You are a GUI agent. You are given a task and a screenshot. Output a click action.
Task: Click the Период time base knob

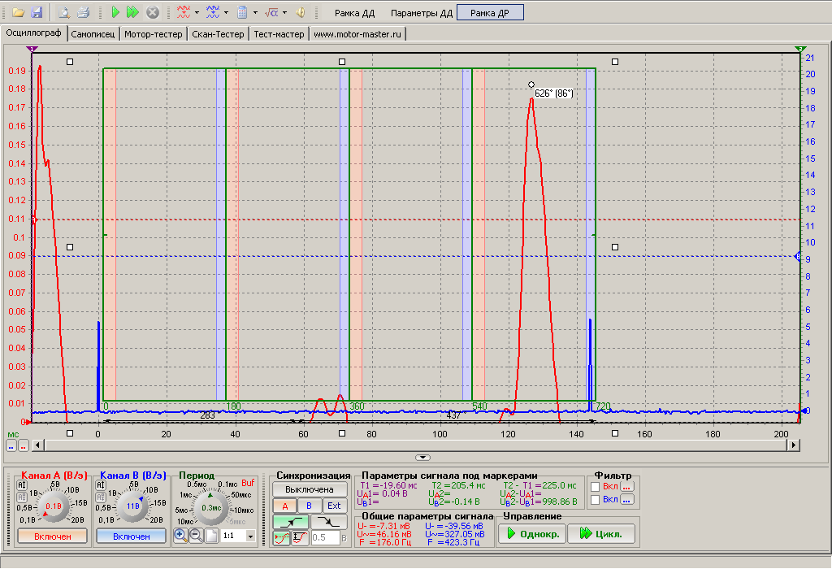pyautogui.click(x=211, y=507)
